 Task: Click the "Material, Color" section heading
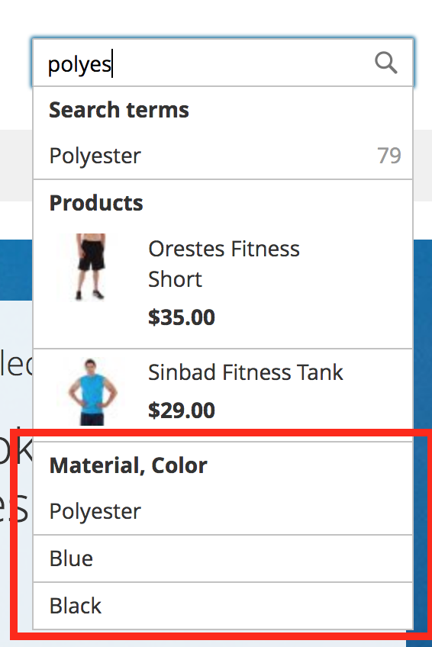[x=128, y=465]
